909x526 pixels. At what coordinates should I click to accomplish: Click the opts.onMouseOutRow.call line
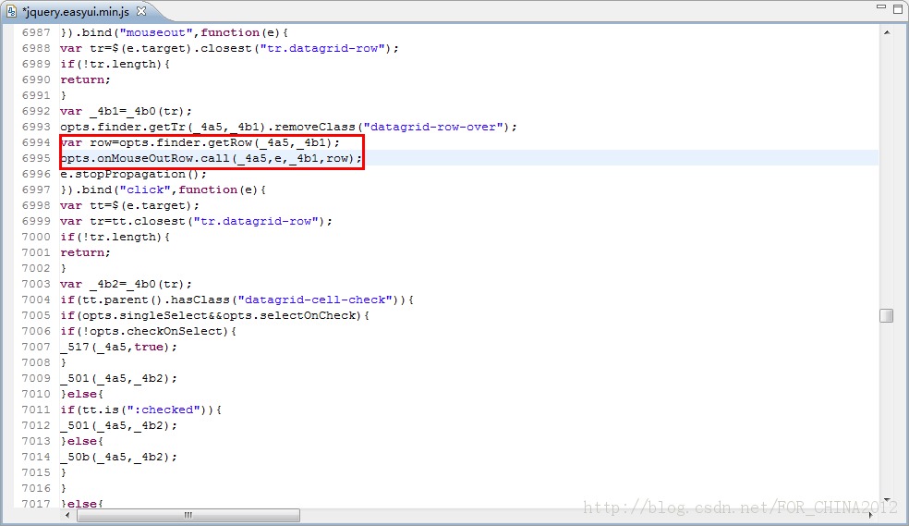211,158
